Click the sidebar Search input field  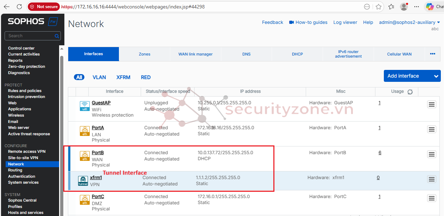click(x=30, y=36)
